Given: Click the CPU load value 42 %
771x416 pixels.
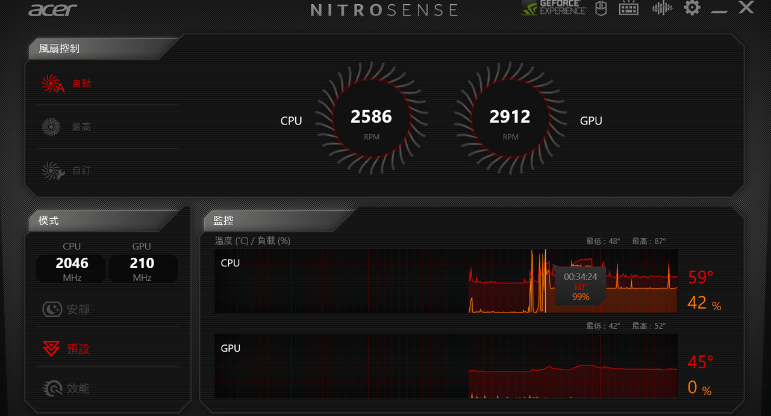Looking at the screenshot, I should point(704,303).
